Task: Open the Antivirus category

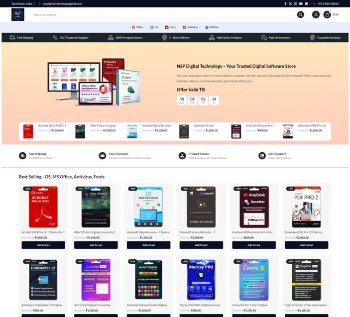Action: click(x=190, y=27)
